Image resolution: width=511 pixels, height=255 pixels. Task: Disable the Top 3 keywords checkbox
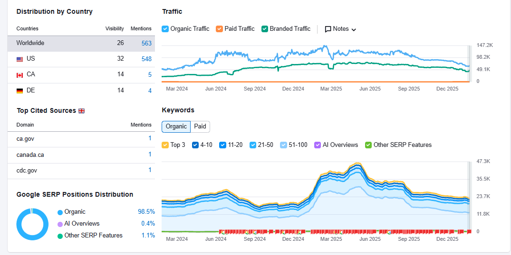(165, 145)
